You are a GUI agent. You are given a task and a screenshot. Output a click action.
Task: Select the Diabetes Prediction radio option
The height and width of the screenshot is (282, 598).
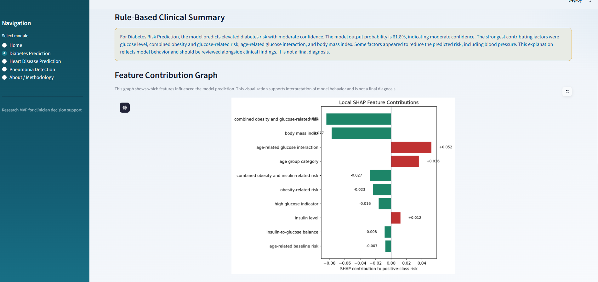point(5,54)
